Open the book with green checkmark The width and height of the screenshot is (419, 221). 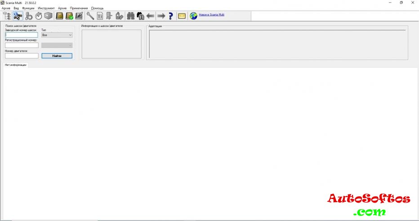[x=69, y=16]
